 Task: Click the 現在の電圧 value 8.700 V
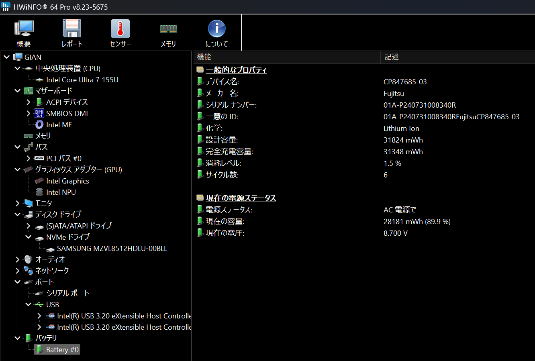coord(396,233)
